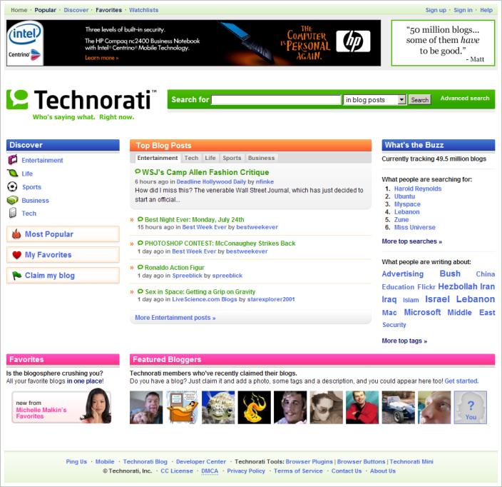Click the bubble icon next to Ronaldo Action Figur

[140, 267]
